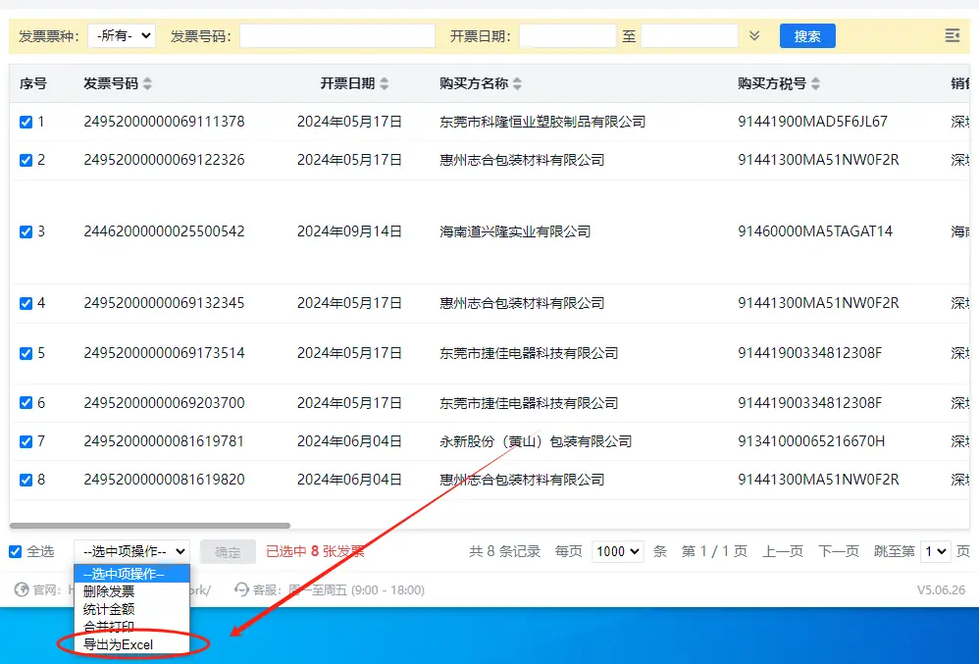Click the 序号 column header
979x664 pixels.
(33, 83)
